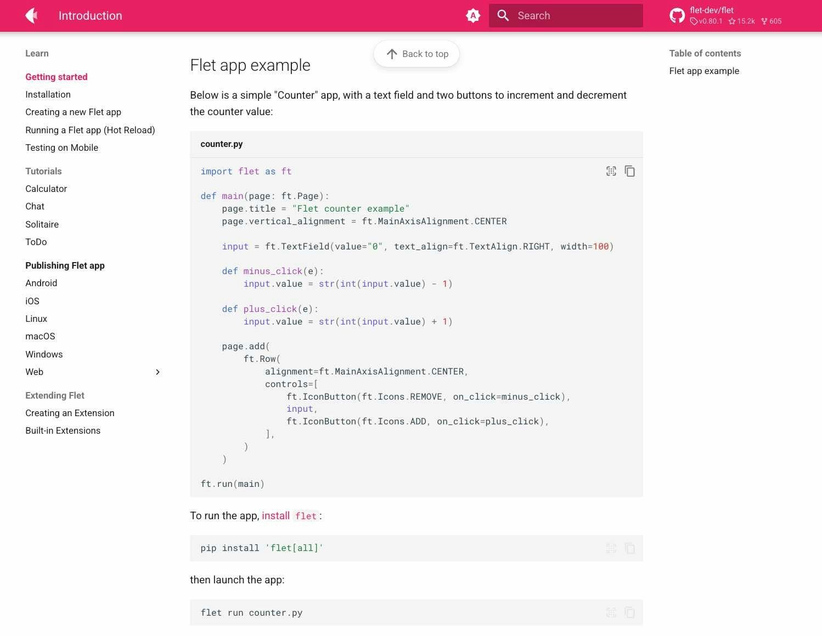Open Built-in Extensions page
Viewport: 822px width, 636px height.
tap(63, 430)
